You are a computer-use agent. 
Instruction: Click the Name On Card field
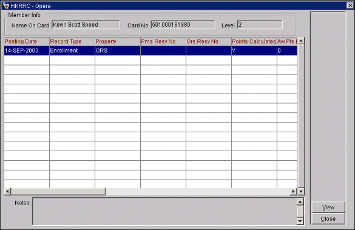pyautogui.click(x=86, y=25)
